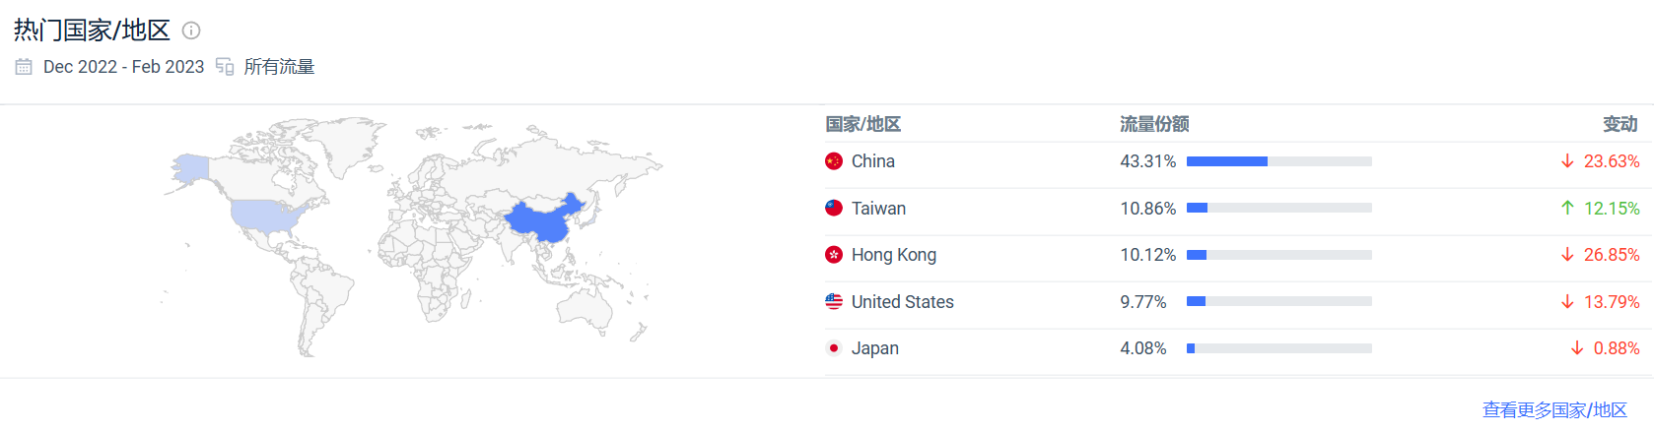Click the 国家/地区 column header

pos(863,124)
